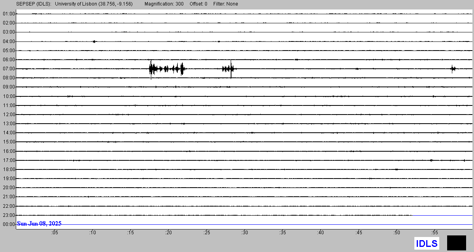Click the 20:00 hour label
The image size is (474, 252).
(9, 188)
